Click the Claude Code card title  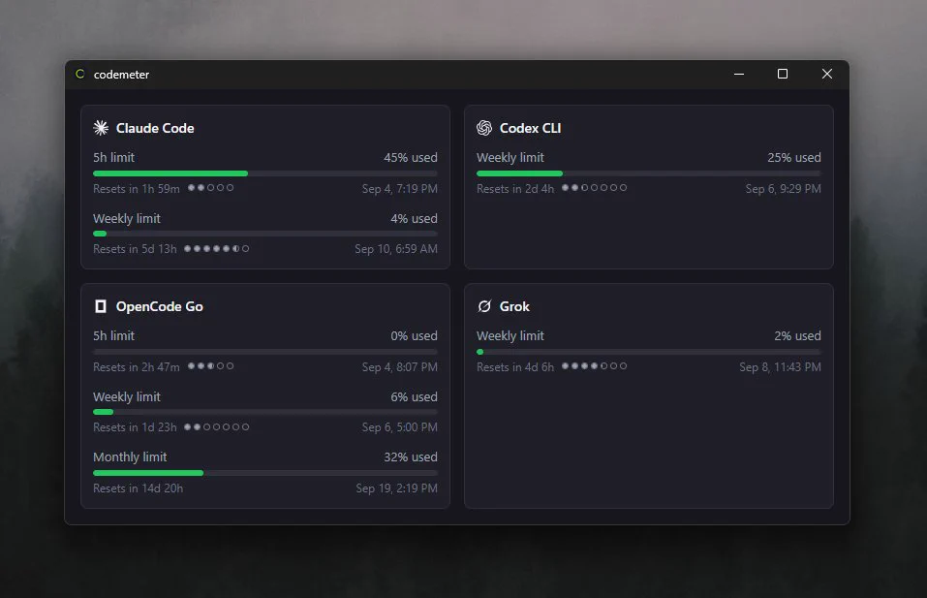(x=155, y=128)
